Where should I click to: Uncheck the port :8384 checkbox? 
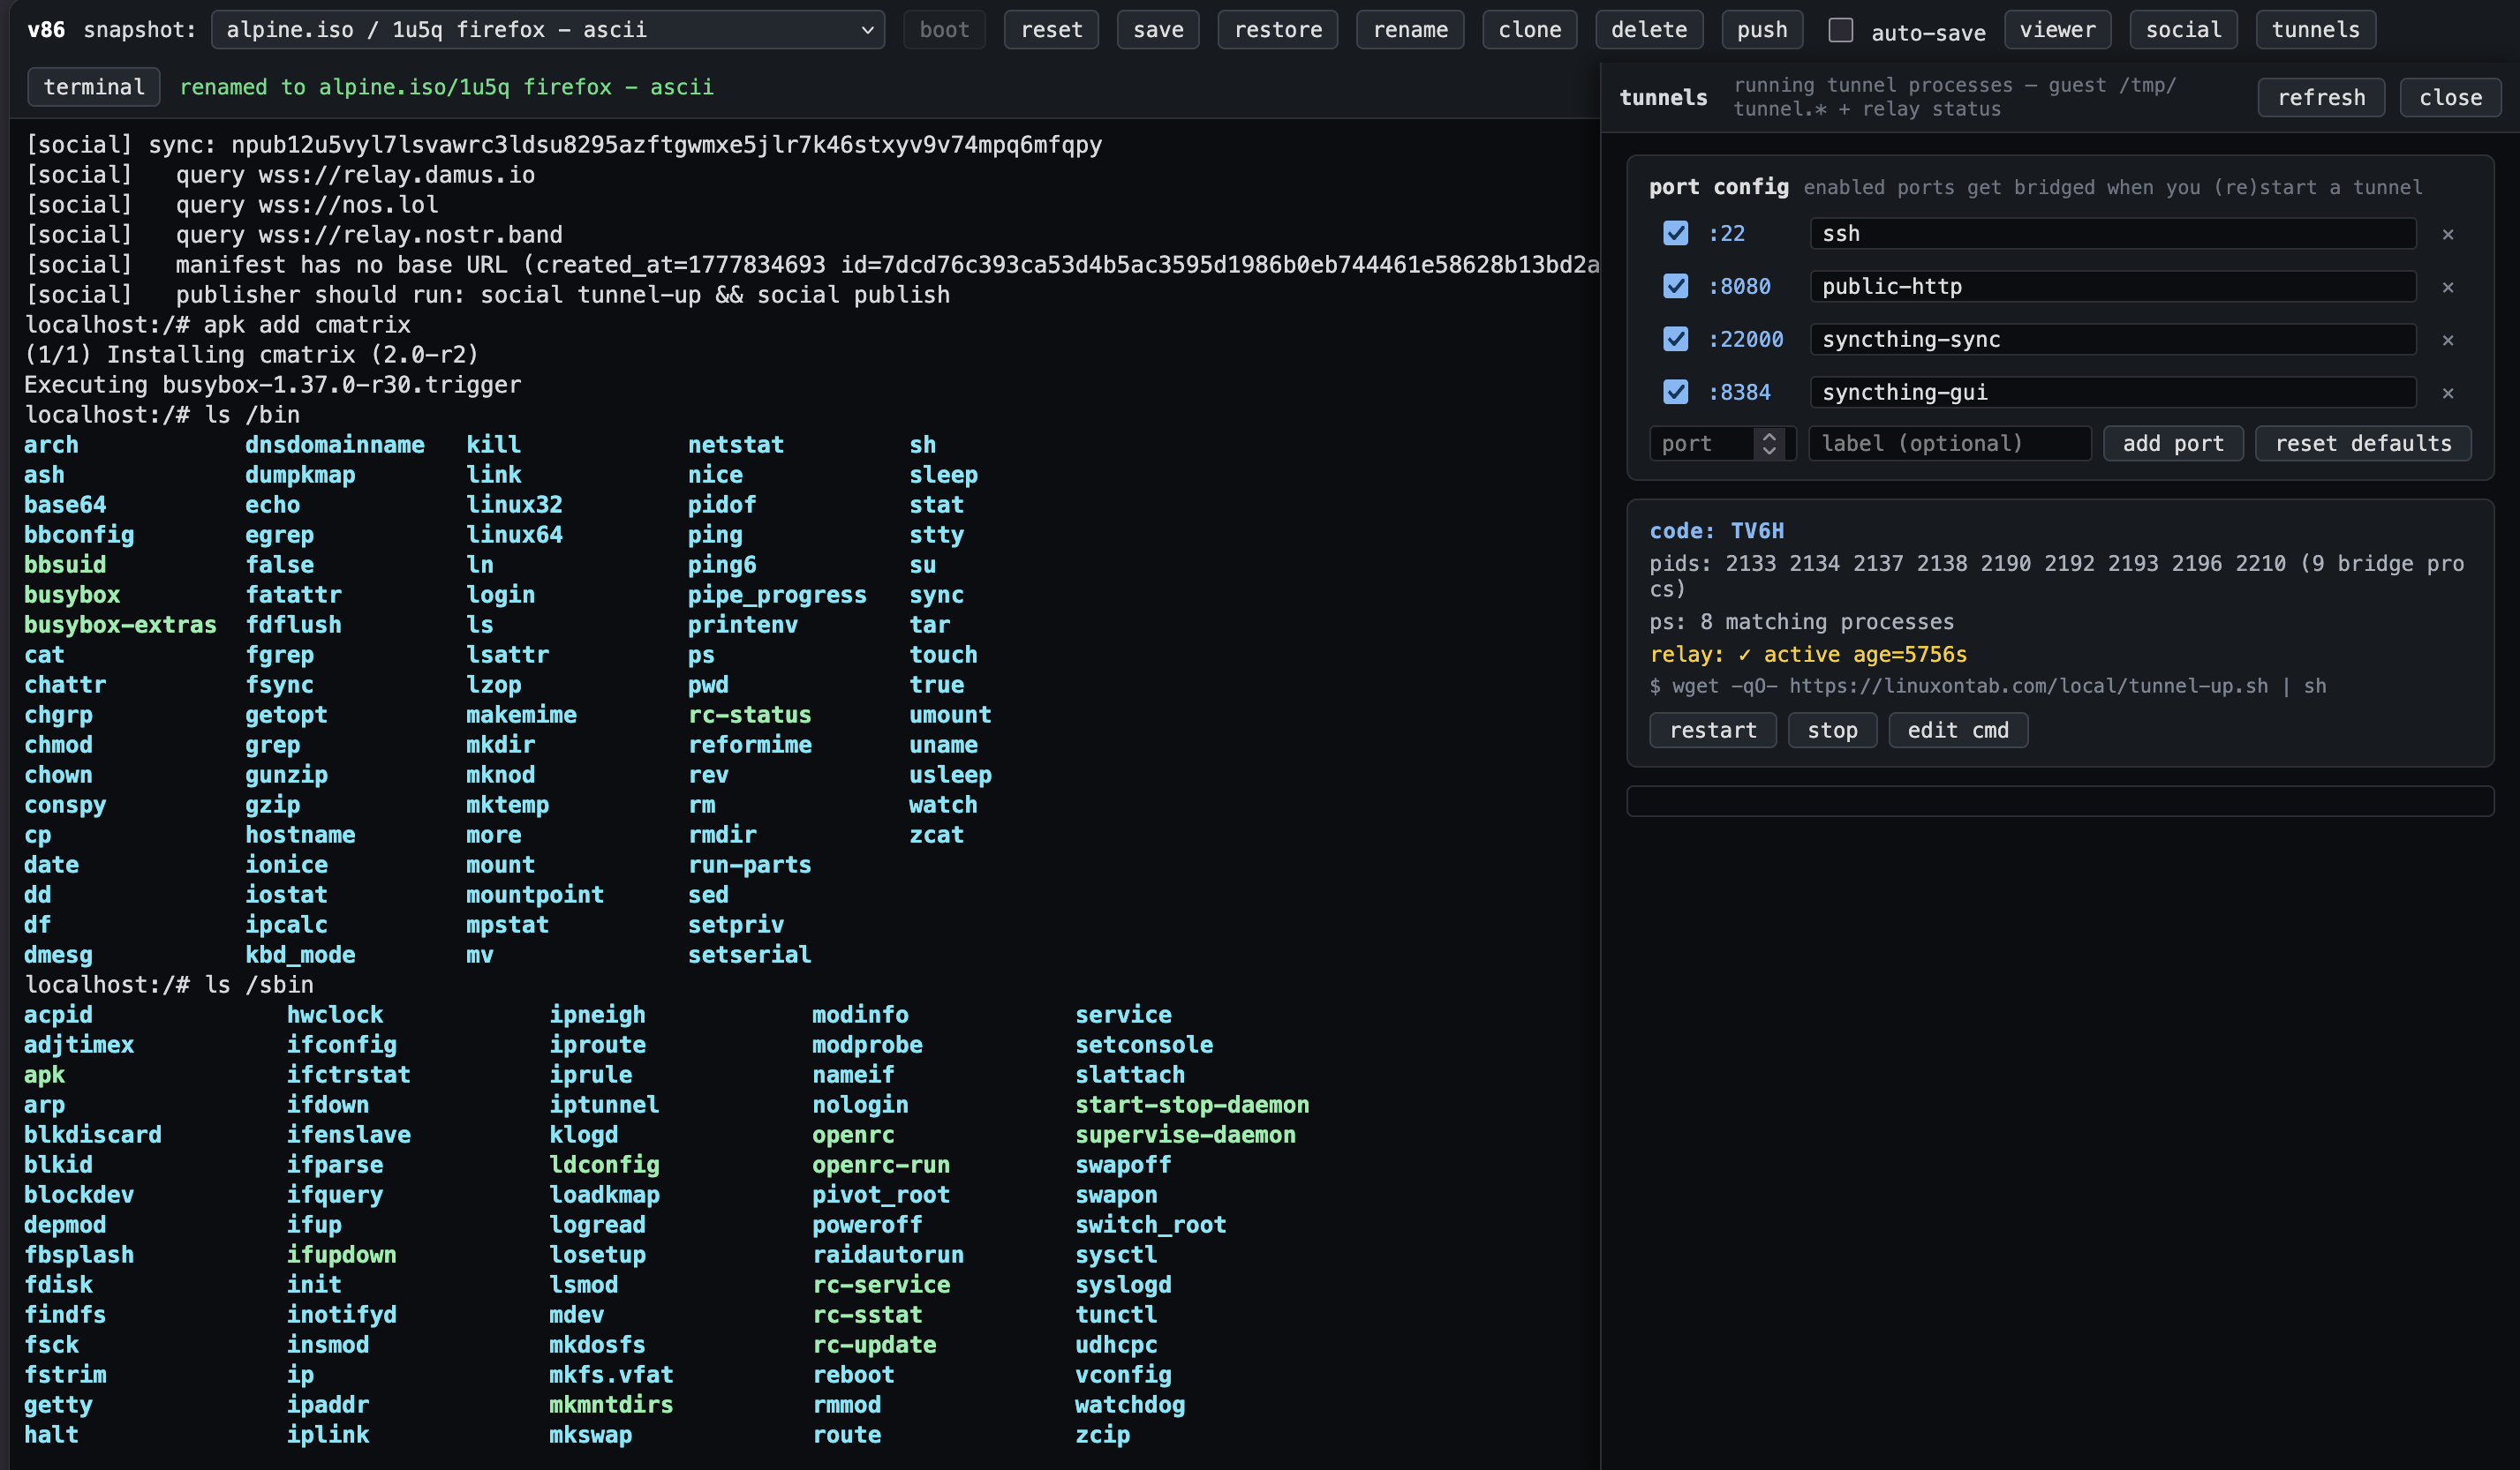1676,392
